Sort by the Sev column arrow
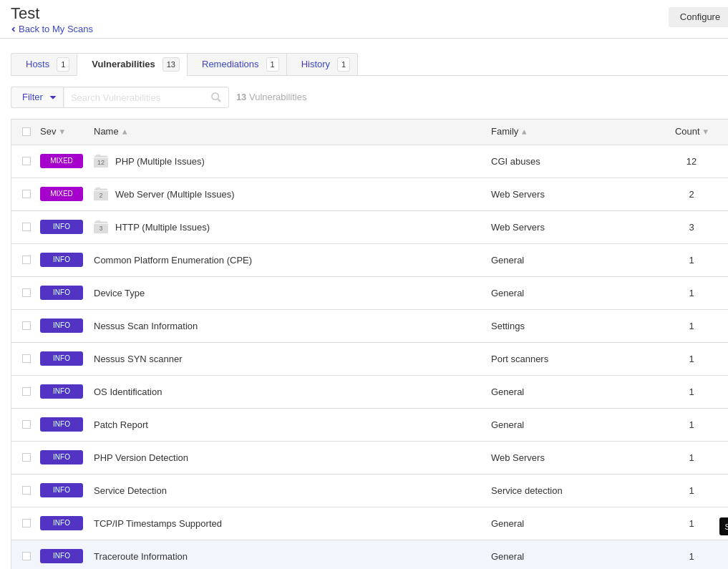728x569 pixels. click(62, 132)
